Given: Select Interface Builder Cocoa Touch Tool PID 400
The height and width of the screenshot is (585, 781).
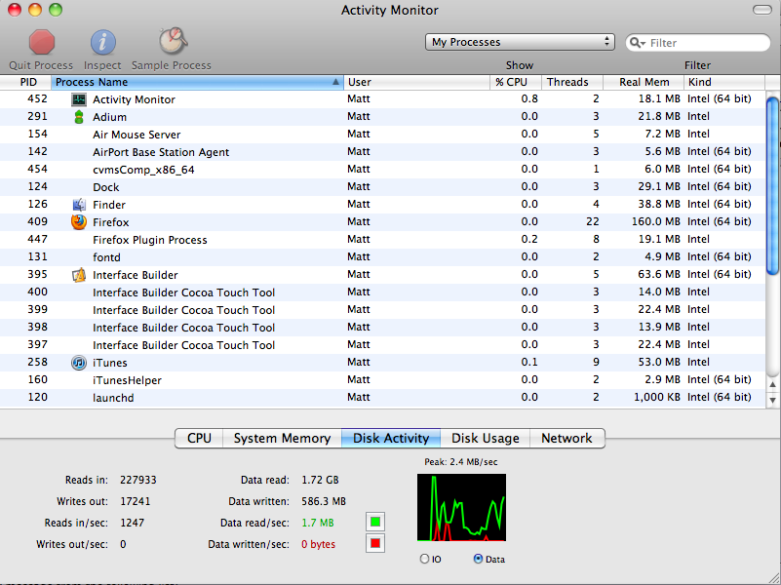Looking at the screenshot, I should point(382,292).
